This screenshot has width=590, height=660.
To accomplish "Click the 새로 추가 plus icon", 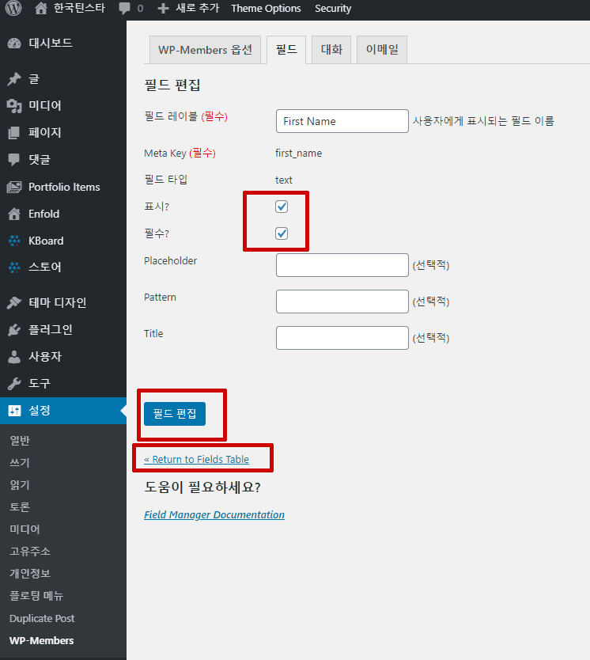I will click(163, 9).
